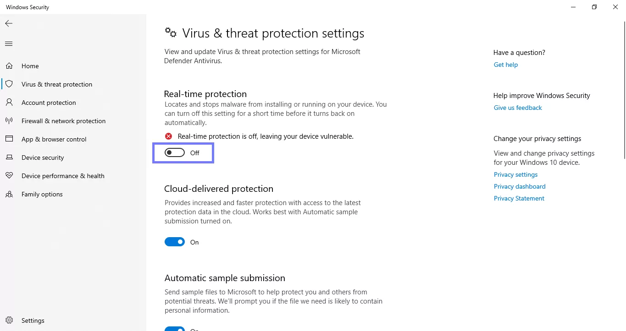Open Privacy settings
The height and width of the screenshot is (331, 626).
click(x=515, y=174)
